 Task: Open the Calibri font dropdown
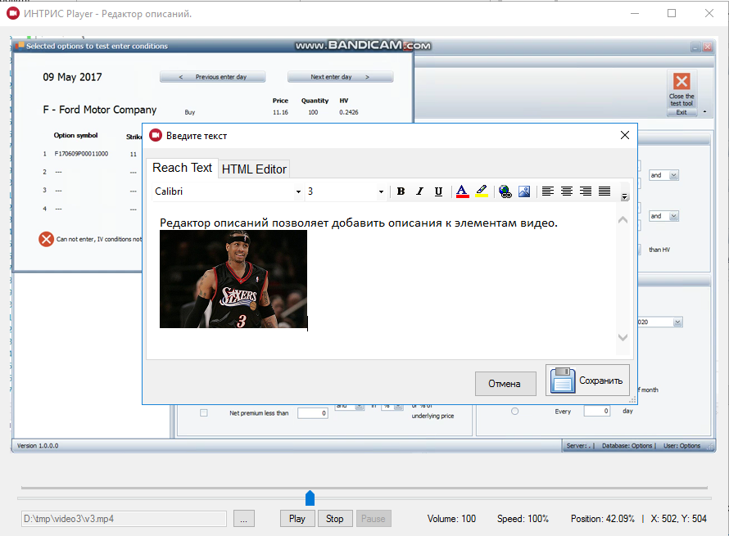[298, 191]
